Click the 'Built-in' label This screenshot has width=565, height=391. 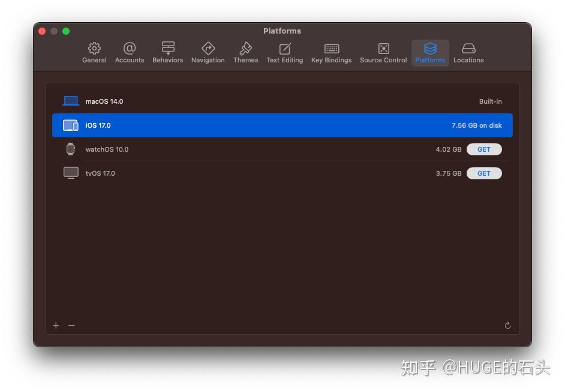tap(490, 101)
